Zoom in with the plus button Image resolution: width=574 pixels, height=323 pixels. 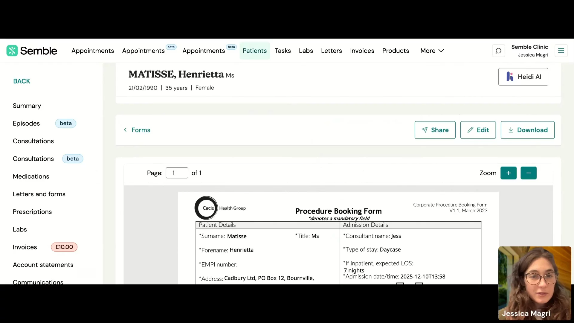[509, 173]
